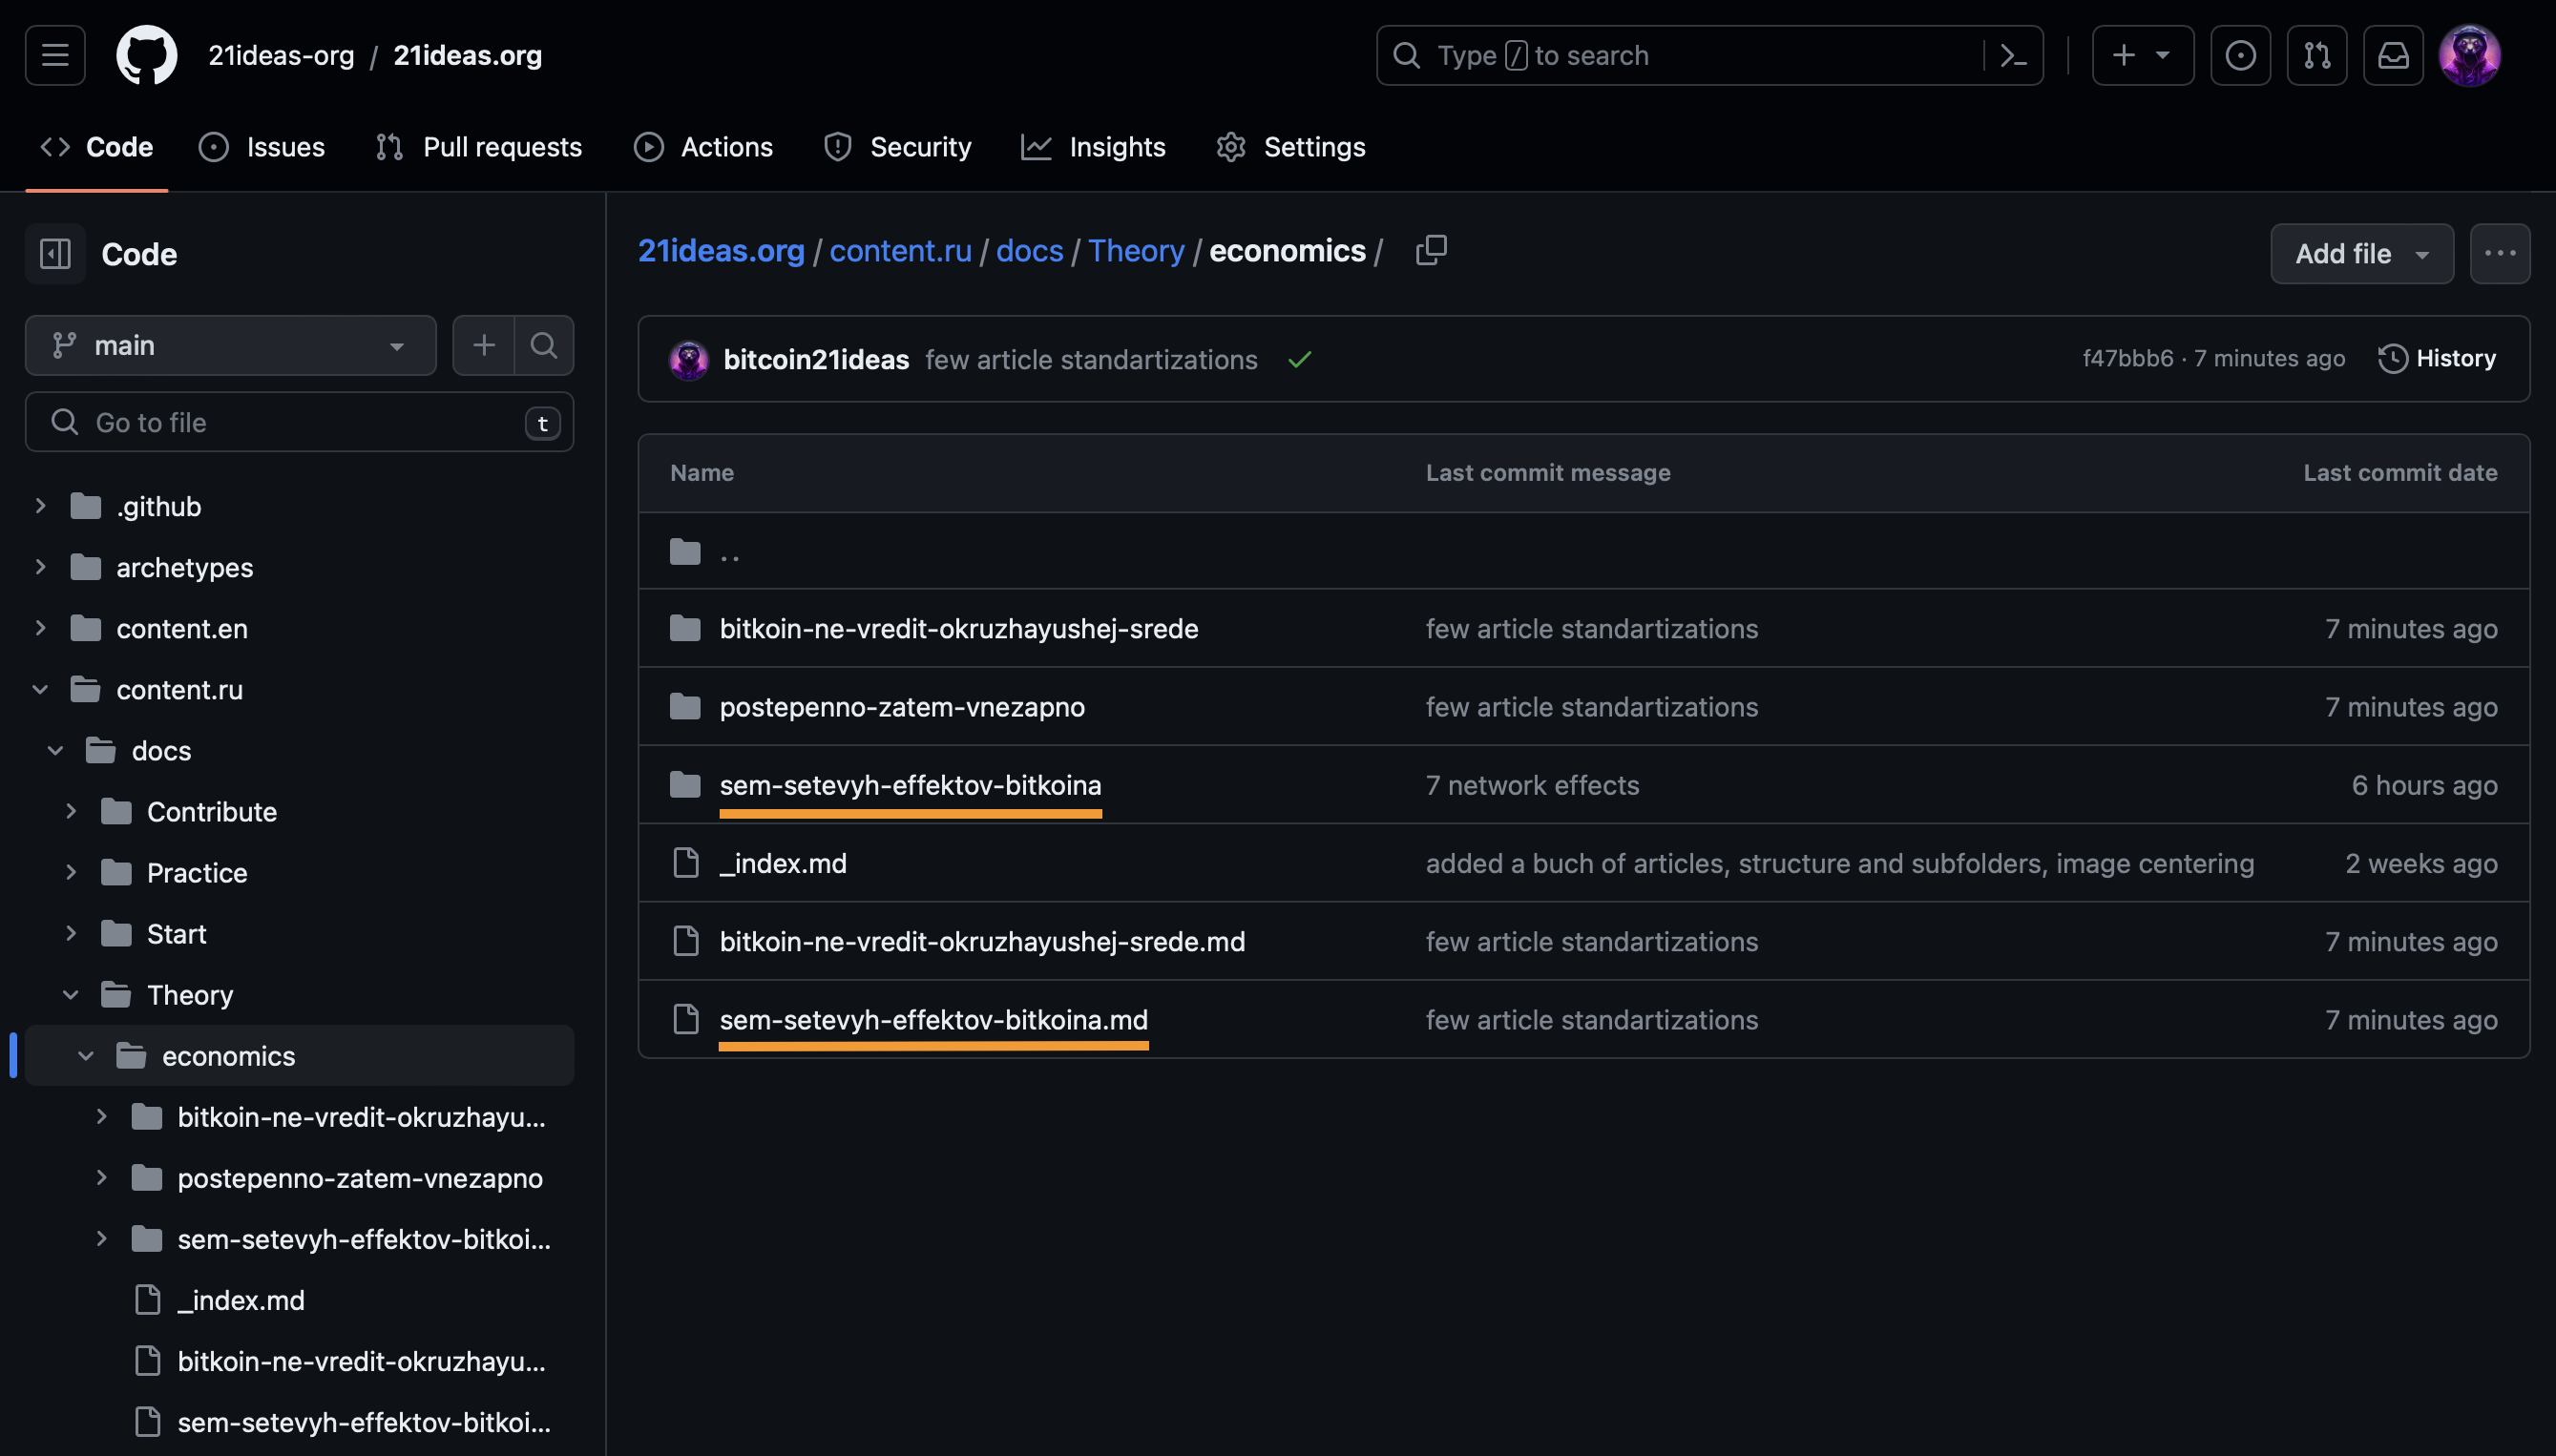Open the main branch selector dropdown

tap(230, 345)
